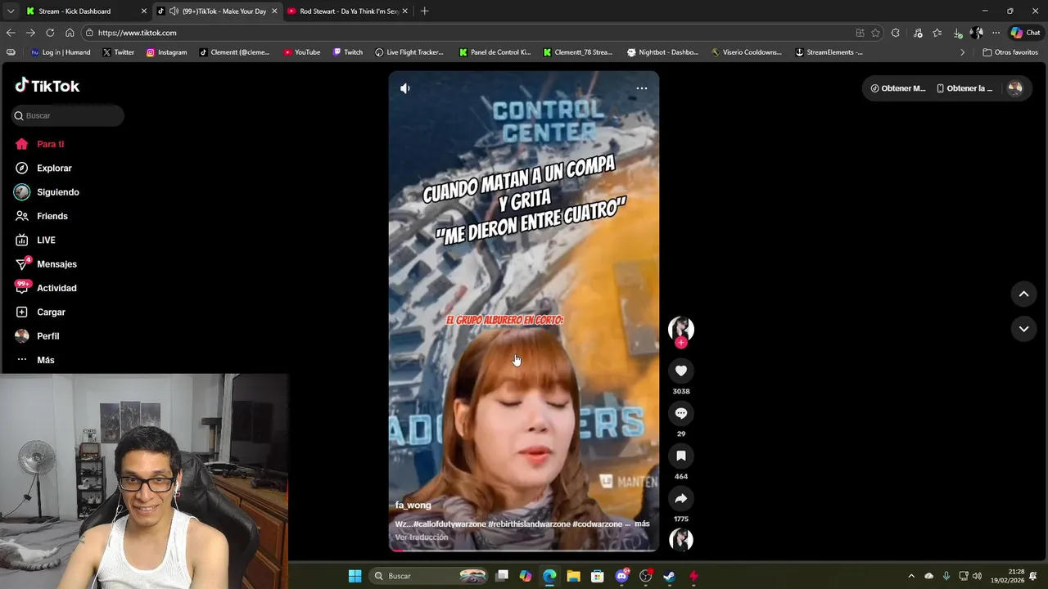Go back in the browser
Image resolution: width=1048 pixels, height=589 pixels.
click(x=11, y=33)
